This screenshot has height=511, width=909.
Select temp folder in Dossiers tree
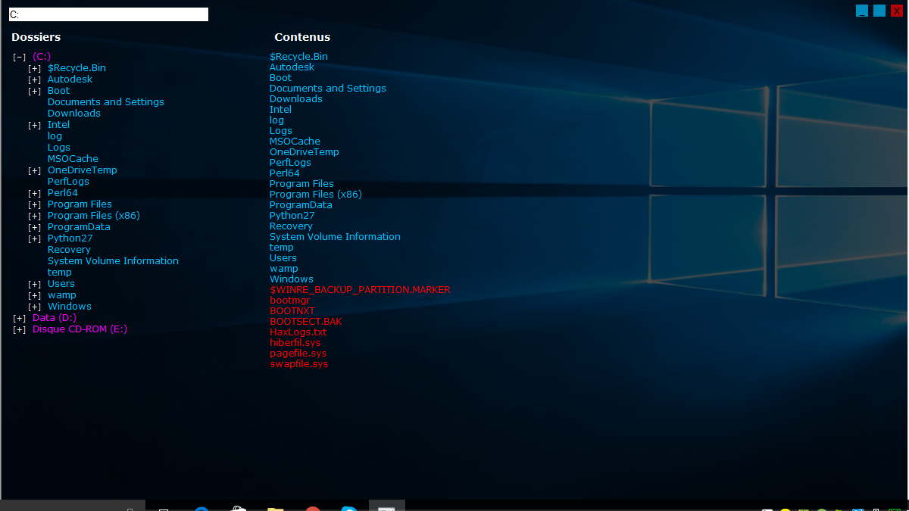tap(60, 273)
